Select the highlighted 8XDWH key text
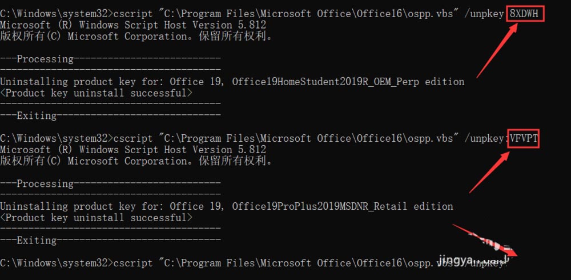Image resolution: width=571 pixels, height=280 pixels. 525,13
